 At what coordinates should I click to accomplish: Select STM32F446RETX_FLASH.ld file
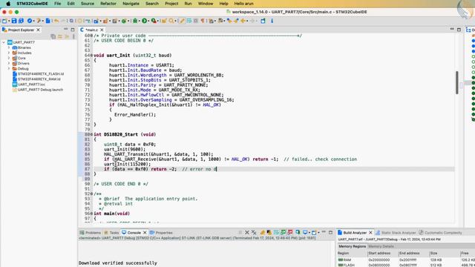pyautogui.click(x=38, y=74)
